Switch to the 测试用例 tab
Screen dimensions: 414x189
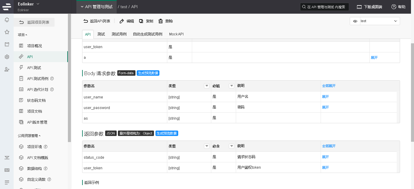point(119,34)
